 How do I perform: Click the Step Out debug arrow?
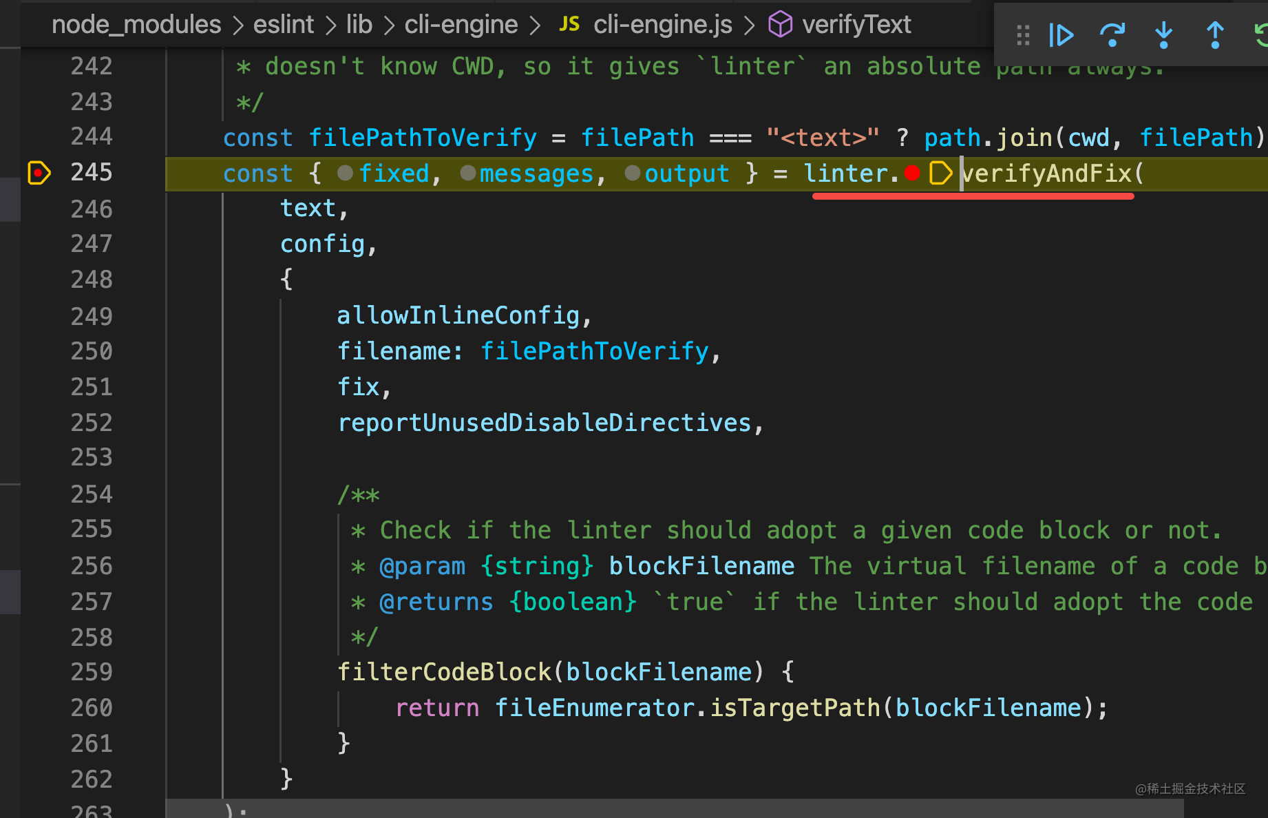click(x=1215, y=35)
